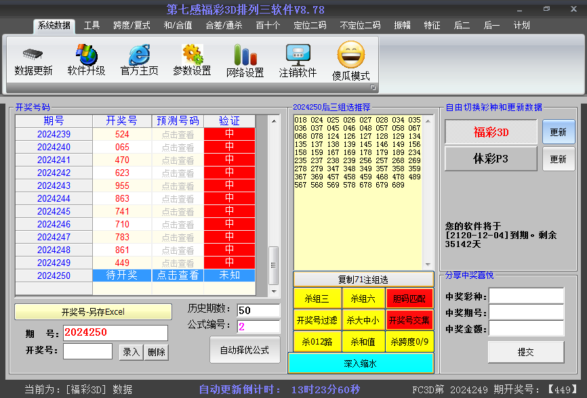The image size is (587, 398).
Task: Click the 开奖号过滤 button
Action: (317, 320)
